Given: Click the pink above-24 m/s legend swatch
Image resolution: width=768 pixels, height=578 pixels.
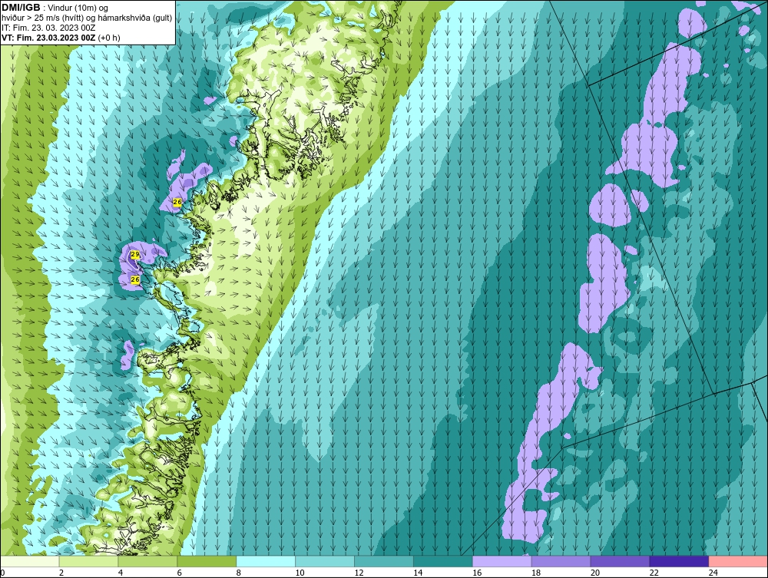Looking at the screenshot, I should (x=738, y=561).
